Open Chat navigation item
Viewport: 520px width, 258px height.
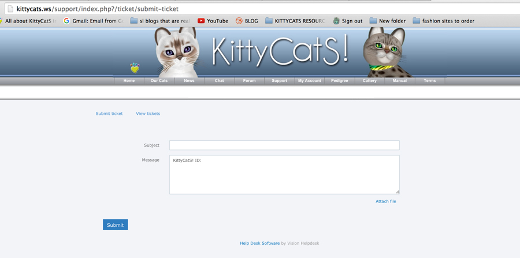pos(219,81)
